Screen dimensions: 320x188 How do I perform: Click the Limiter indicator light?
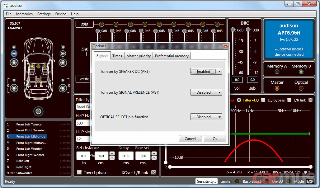pyautogui.click(x=237, y=181)
